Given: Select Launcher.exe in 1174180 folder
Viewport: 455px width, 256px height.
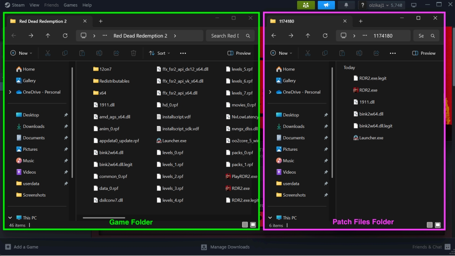Looking at the screenshot, I should (368, 138).
